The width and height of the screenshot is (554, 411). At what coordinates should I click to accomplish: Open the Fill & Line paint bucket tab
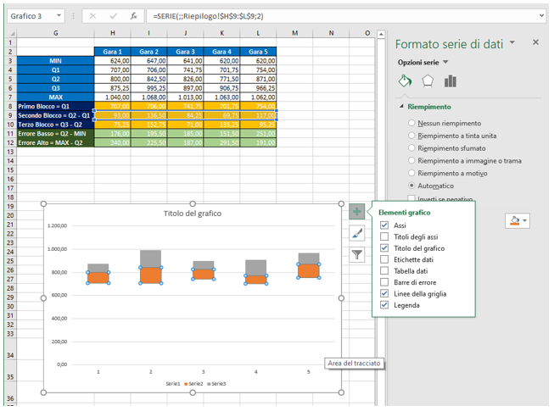pos(405,81)
